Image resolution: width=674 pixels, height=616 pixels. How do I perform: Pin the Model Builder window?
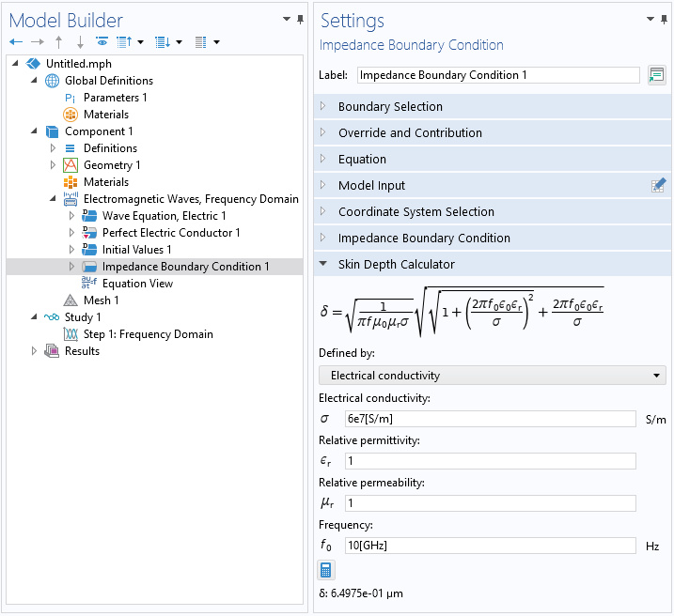(300, 20)
